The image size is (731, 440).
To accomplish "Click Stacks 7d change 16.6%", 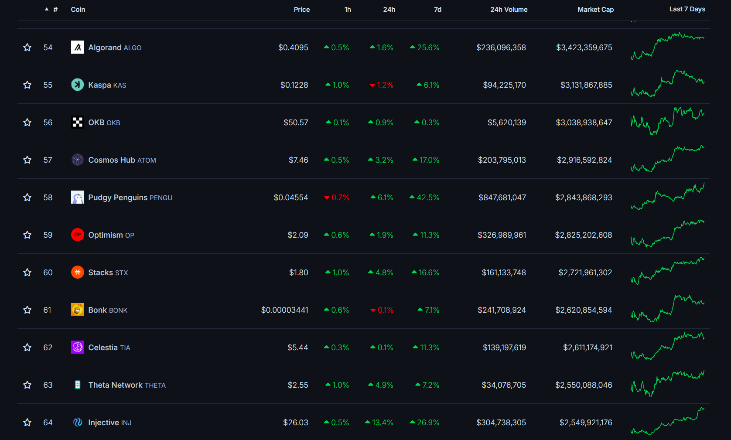I will click(425, 273).
